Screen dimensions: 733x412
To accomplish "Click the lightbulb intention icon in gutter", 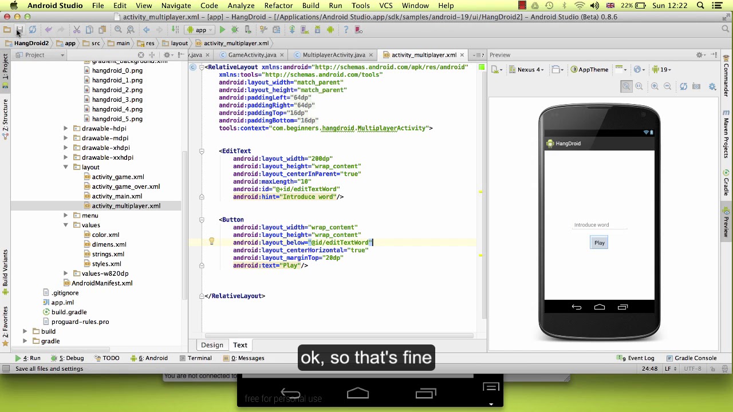I will pyautogui.click(x=211, y=242).
